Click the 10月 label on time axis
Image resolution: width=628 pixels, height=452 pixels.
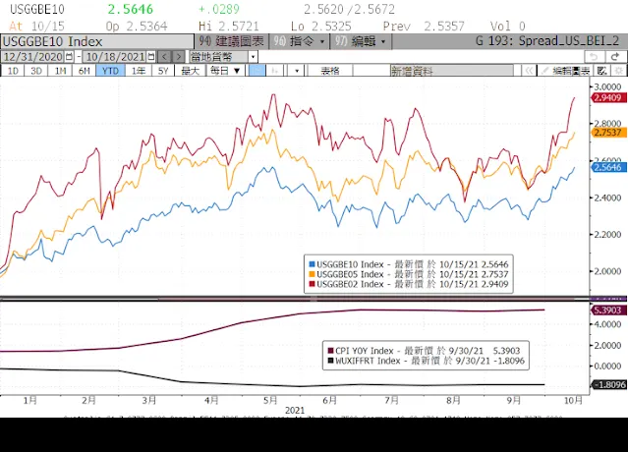(x=573, y=400)
